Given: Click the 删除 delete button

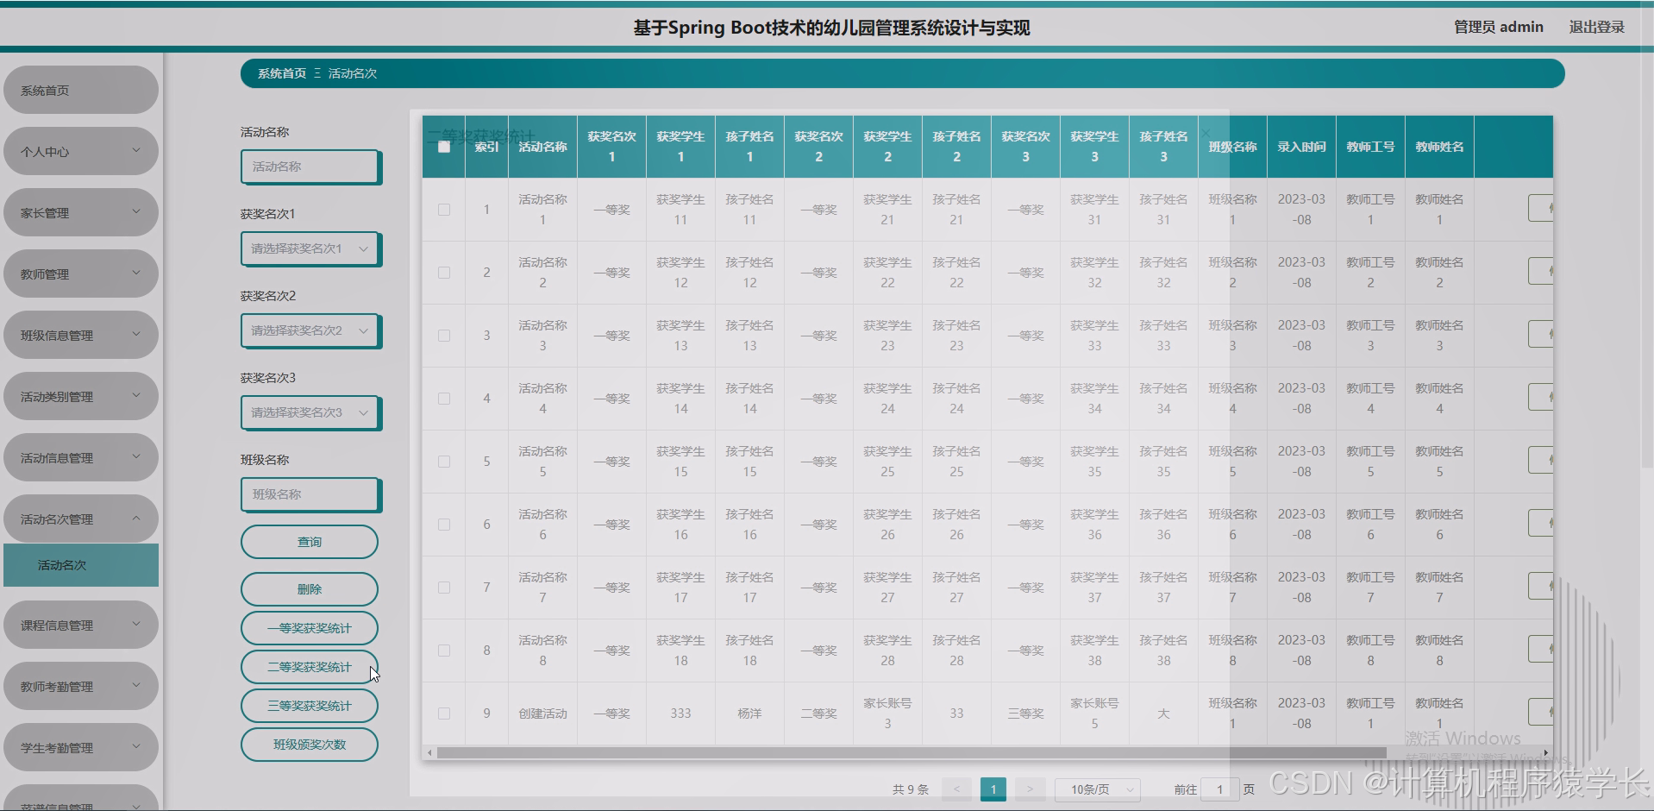Looking at the screenshot, I should pyautogui.click(x=310, y=589).
